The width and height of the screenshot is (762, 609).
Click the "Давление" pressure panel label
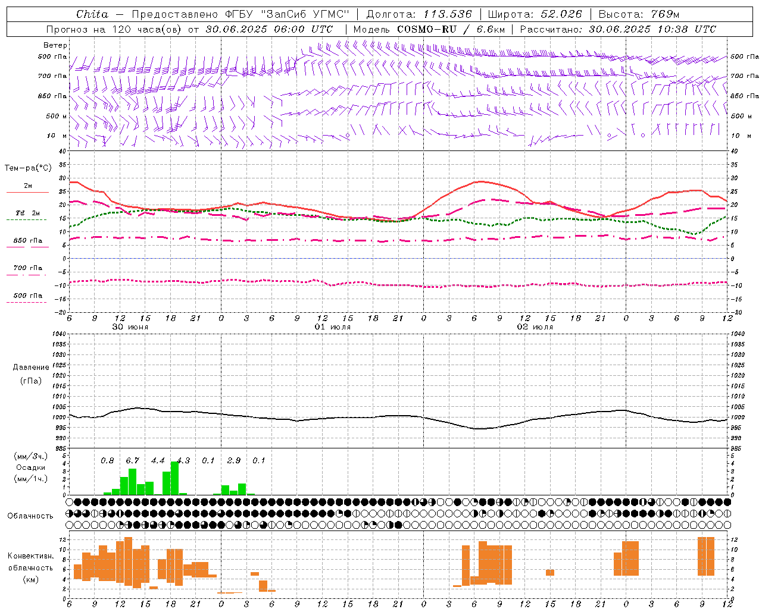[x=31, y=368]
